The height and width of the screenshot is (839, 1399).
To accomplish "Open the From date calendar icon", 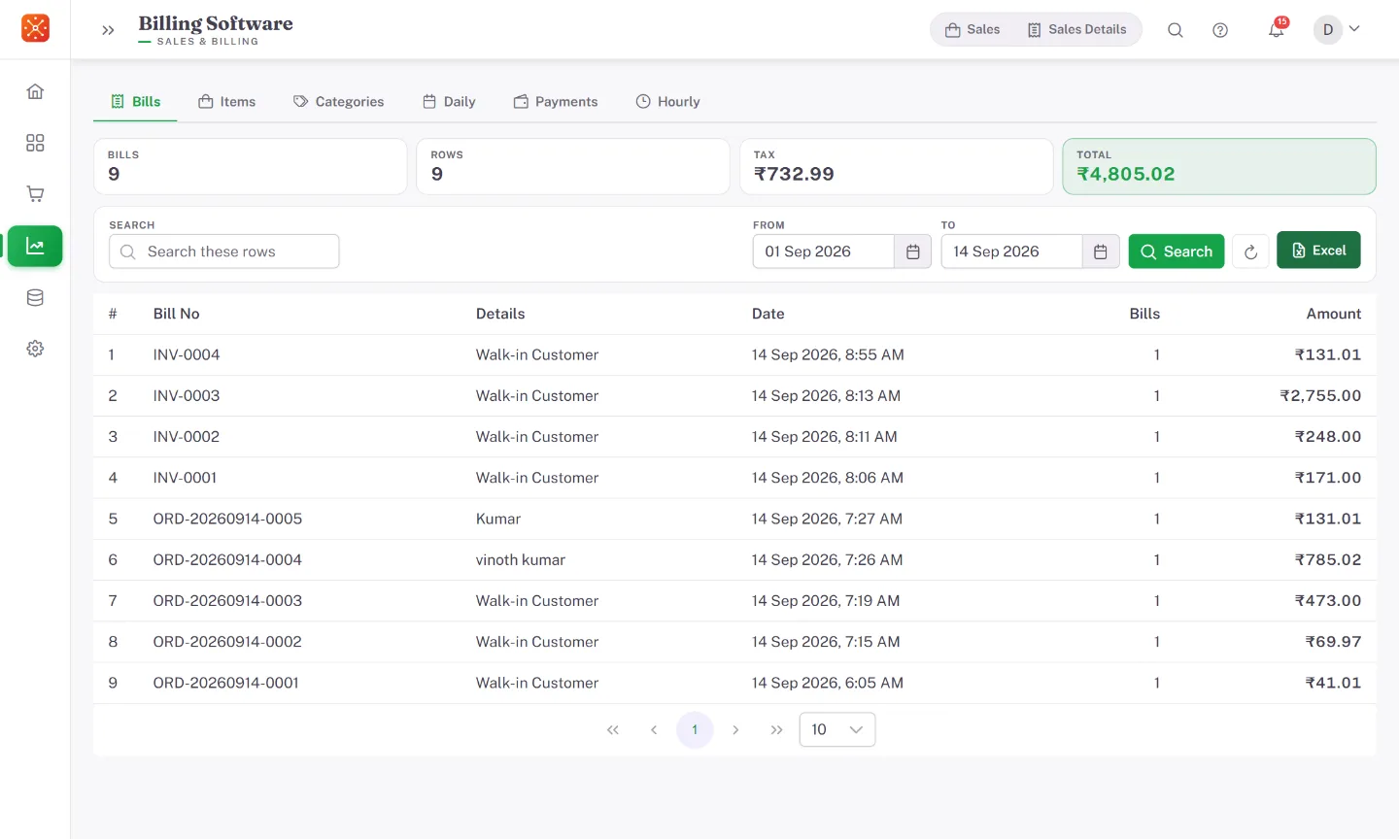I will 913,252.
